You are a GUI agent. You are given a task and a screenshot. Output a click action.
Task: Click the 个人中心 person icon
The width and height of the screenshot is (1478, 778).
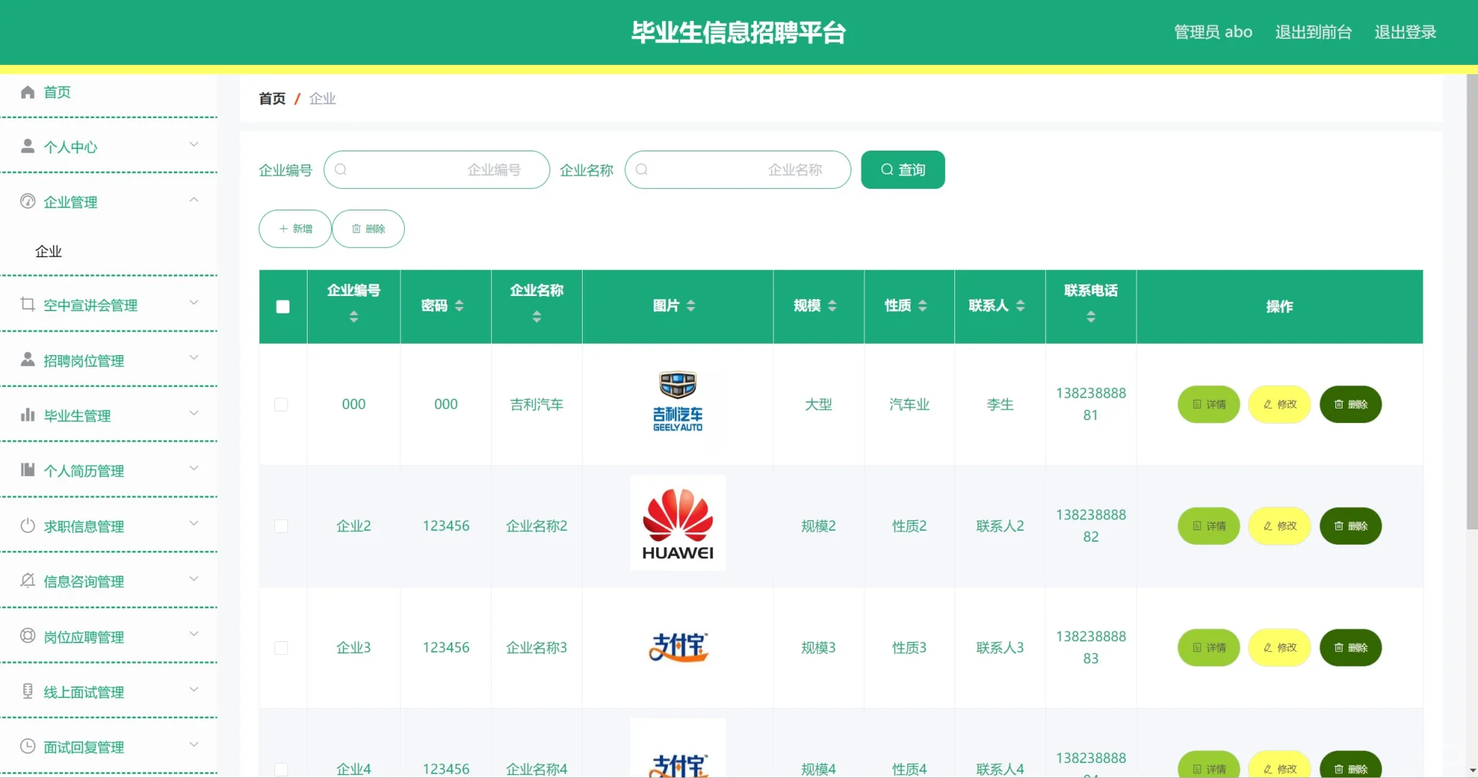tap(27, 146)
